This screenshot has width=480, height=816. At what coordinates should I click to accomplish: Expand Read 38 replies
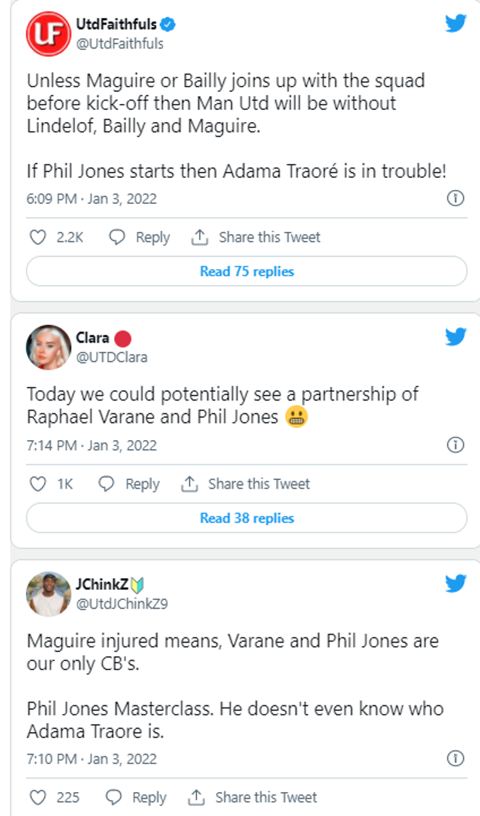247,518
